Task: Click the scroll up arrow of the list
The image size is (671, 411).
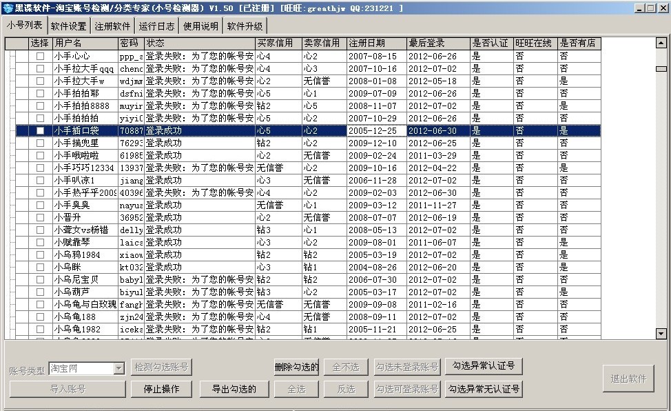Action: pyautogui.click(x=661, y=43)
